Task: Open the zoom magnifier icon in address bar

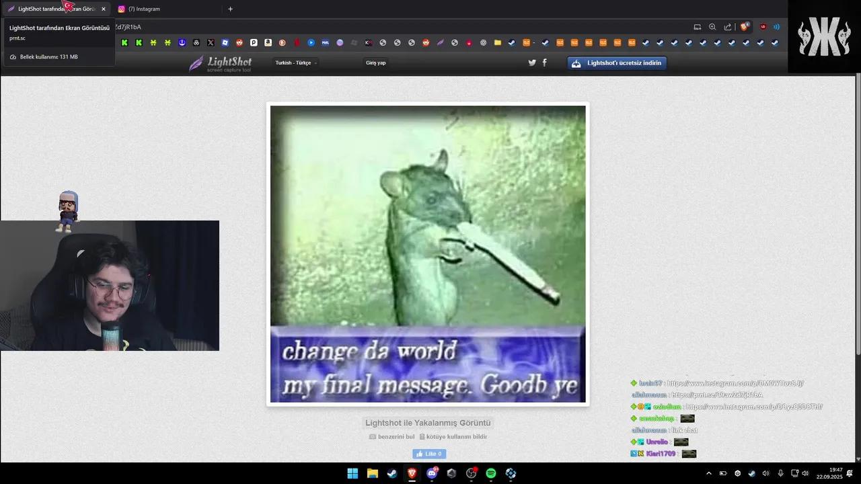Action: click(x=712, y=27)
